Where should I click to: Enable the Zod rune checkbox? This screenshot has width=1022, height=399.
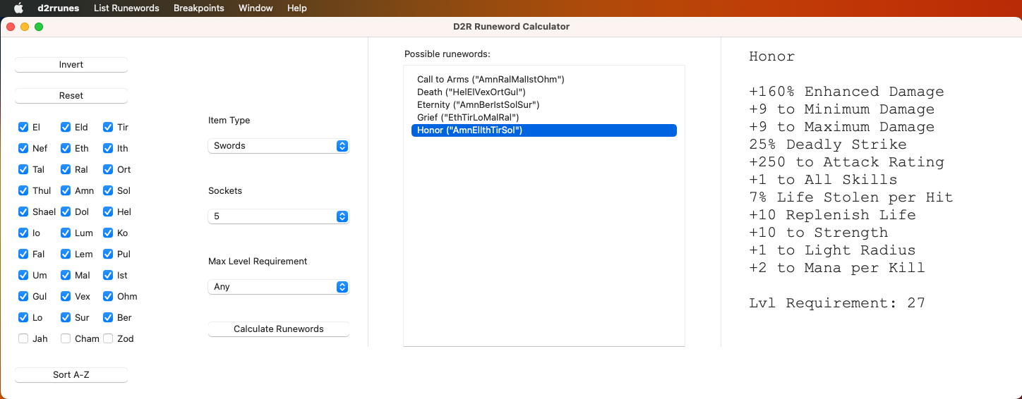click(108, 339)
